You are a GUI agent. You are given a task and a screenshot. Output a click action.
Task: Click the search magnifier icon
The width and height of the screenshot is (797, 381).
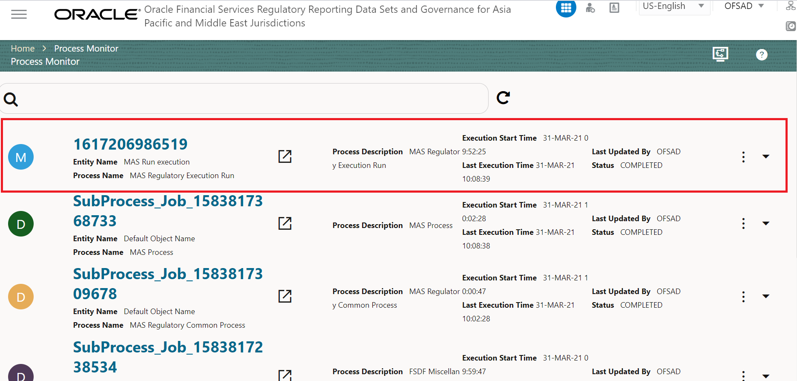pyautogui.click(x=11, y=99)
